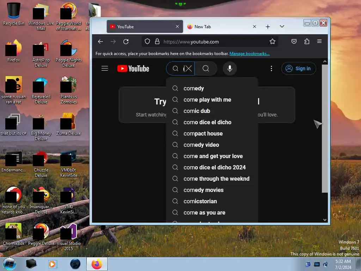Click the Sign in button
The height and width of the screenshot is (271, 361).
[298, 68]
